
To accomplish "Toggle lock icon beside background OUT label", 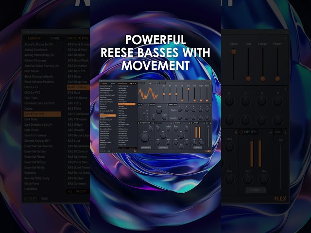I will [x=285, y=132].
